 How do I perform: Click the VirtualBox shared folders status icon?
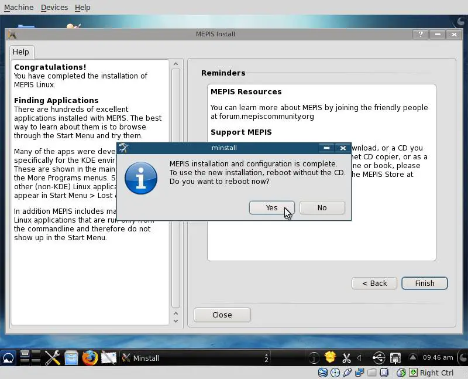(371, 373)
